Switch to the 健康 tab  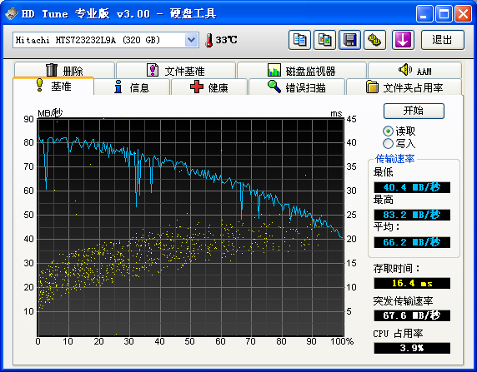click(x=209, y=87)
